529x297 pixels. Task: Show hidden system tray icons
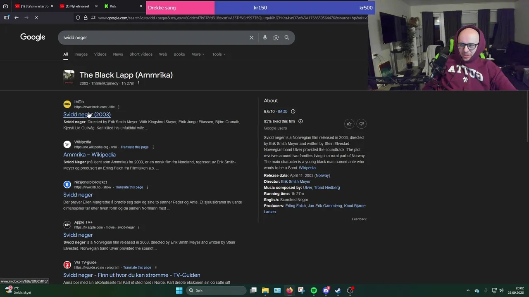[468, 290]
